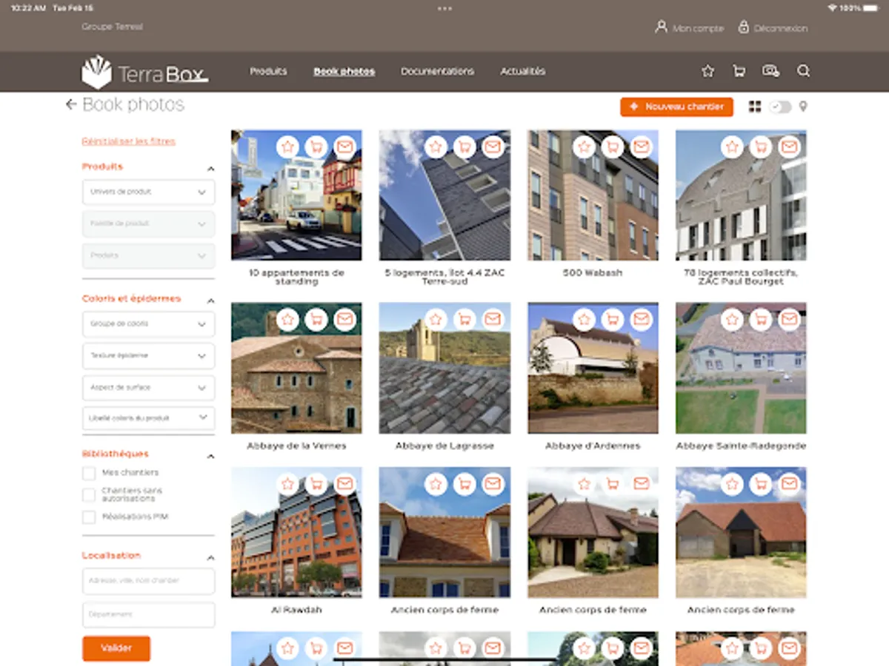Viewport: 889px width, 666px height.
Task: Open the truck delivery icon in header
Action: pyautogui.click(x=770, y=71)
